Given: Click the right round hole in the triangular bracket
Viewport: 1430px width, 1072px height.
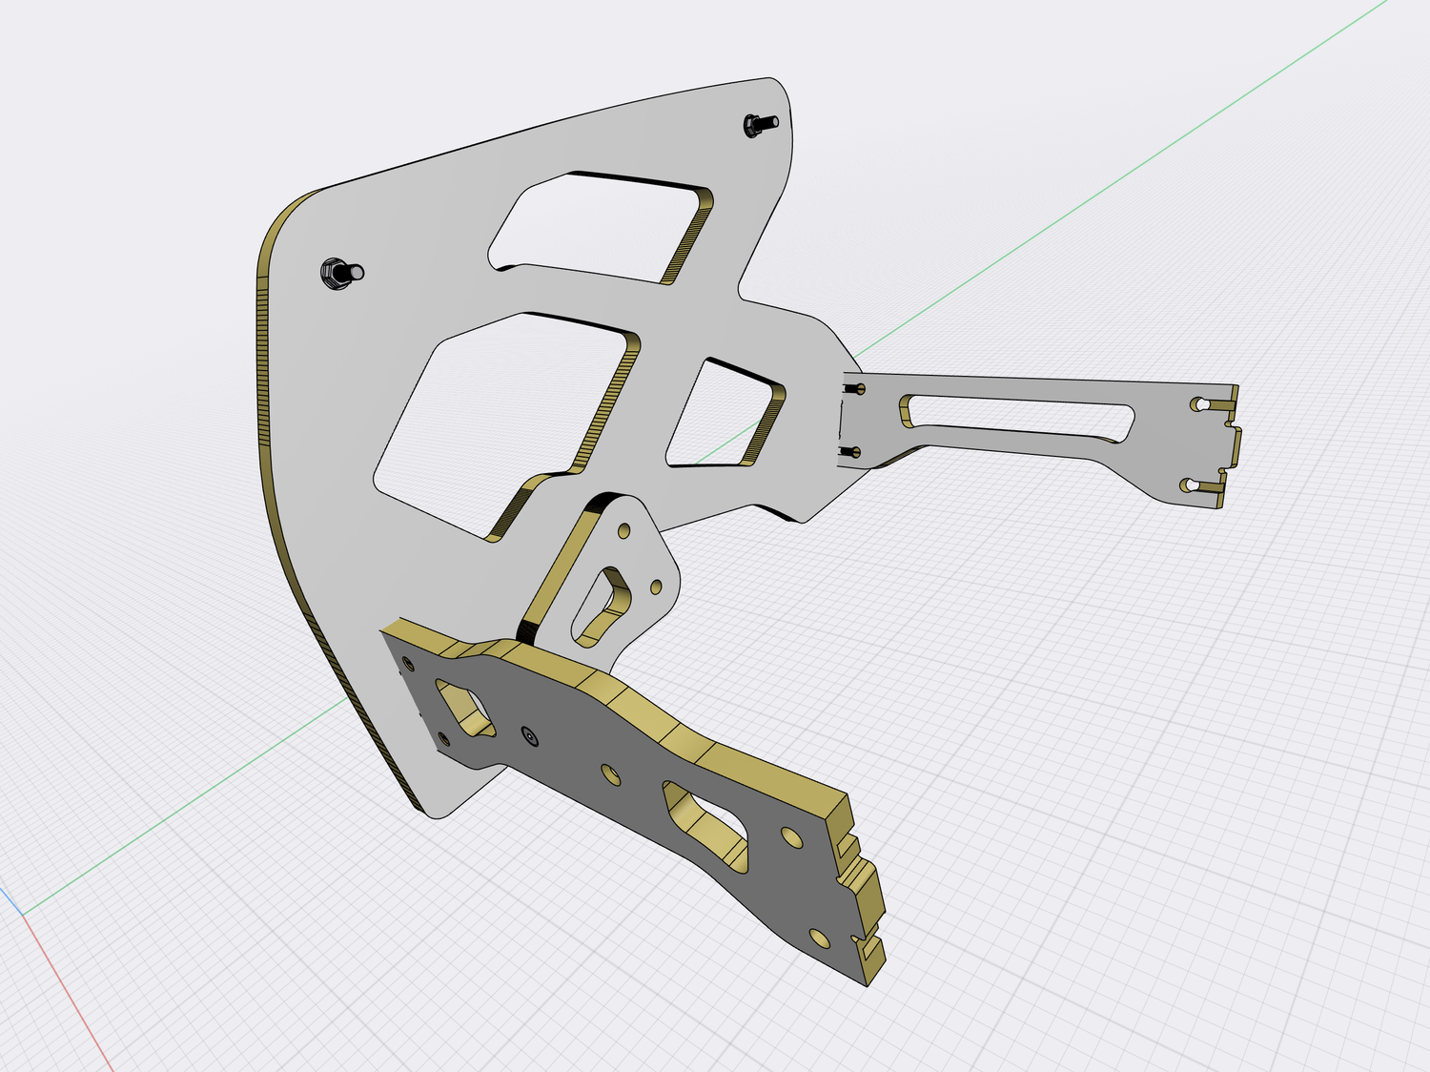Looking at the screenshot, I should (x=656, y=586).
